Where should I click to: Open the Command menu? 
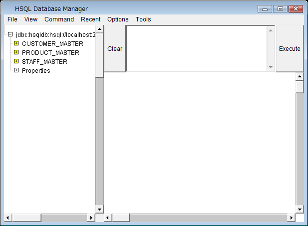coord(59,19)
